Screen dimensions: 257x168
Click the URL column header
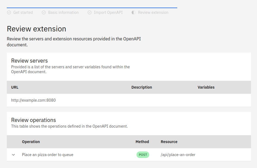tap(15, 87)
